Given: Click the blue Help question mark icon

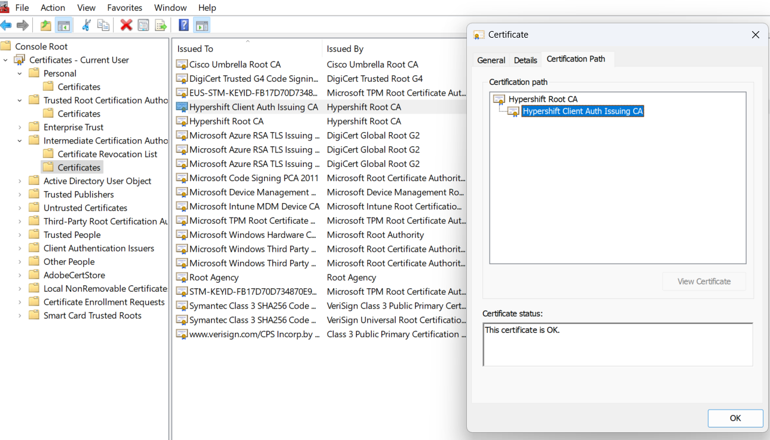Looking at the screenshot, I should [x=184, y=25].
